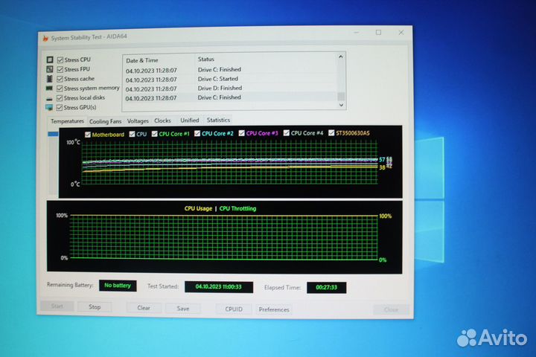The width and height of the screenshot is (536, 357).
Task: Click the No battery status field
Action: pos(118,286)
